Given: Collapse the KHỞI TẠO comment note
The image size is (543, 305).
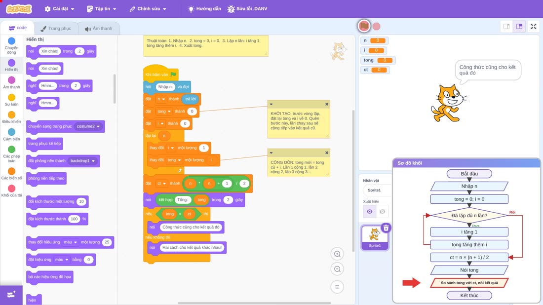Looking at the screenshot, I should click(x=271, y=104).
